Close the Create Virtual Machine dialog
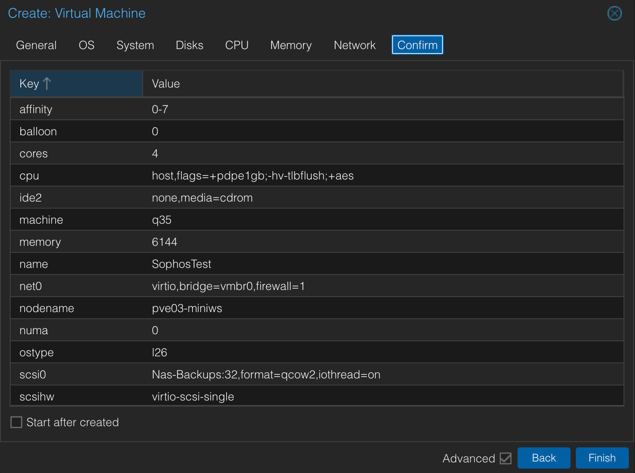The width and height of the screenshot is (635, 473). [614, 13]
